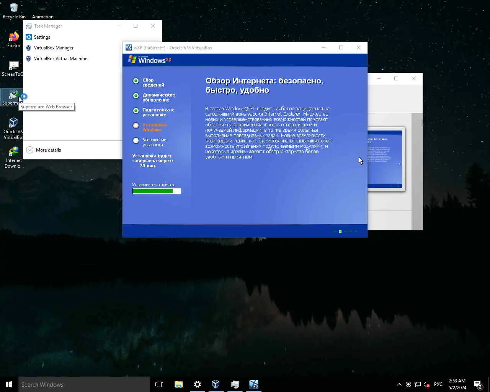Click the slide indicator dots in XP setup
490x392 pixels.
pos(345,231)
